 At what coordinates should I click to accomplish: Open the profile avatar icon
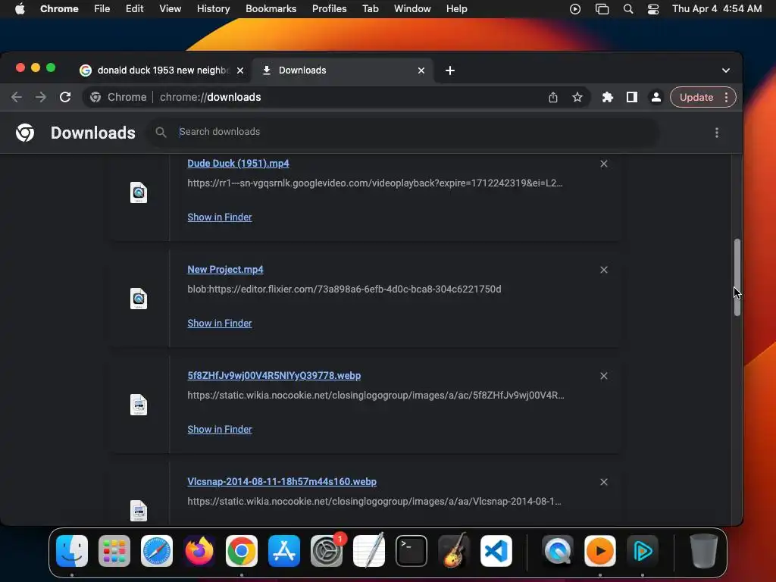point(656,97)
